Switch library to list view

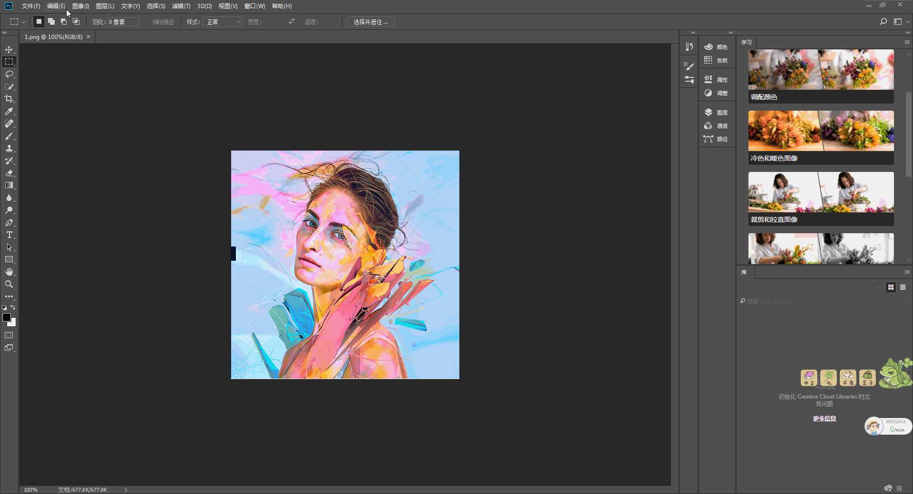[903, 287]
